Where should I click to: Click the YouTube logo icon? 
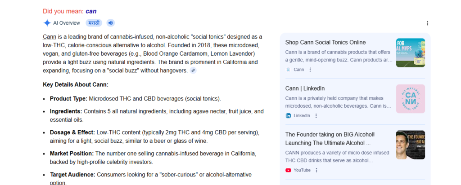(288, 170)
